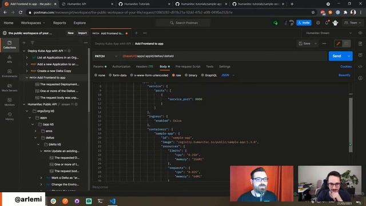Click the Invite button
The height and width of the screenshot is (206, 366).
pos(304,23)
